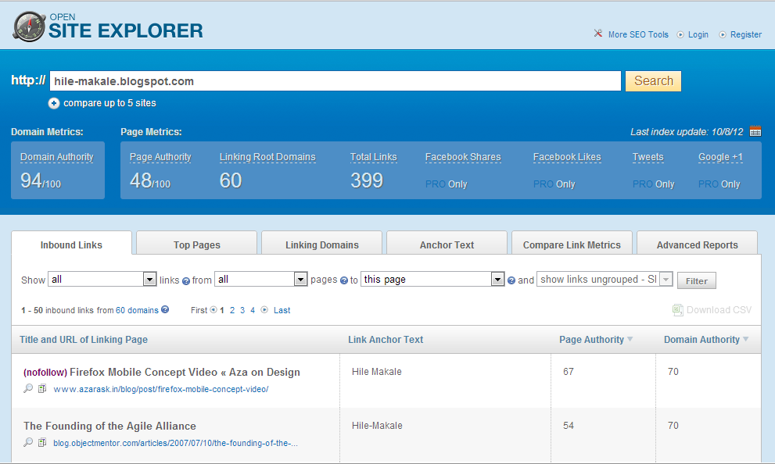This screenshot has height=464, width=775.
Task: Click the Total Links metric label
Action: pos(374,157)
